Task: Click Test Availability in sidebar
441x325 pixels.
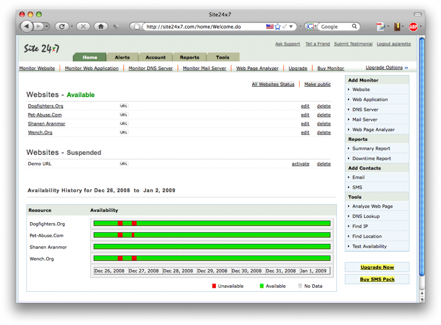Action: pos(369,246)
